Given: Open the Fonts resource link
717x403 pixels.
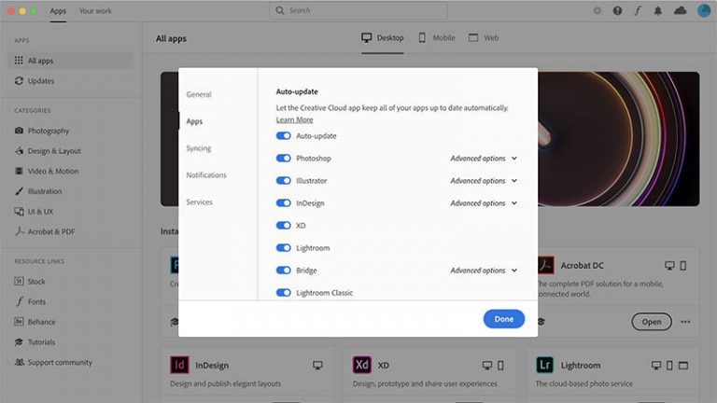Looking at the screenshot, I should pos(30,301).
